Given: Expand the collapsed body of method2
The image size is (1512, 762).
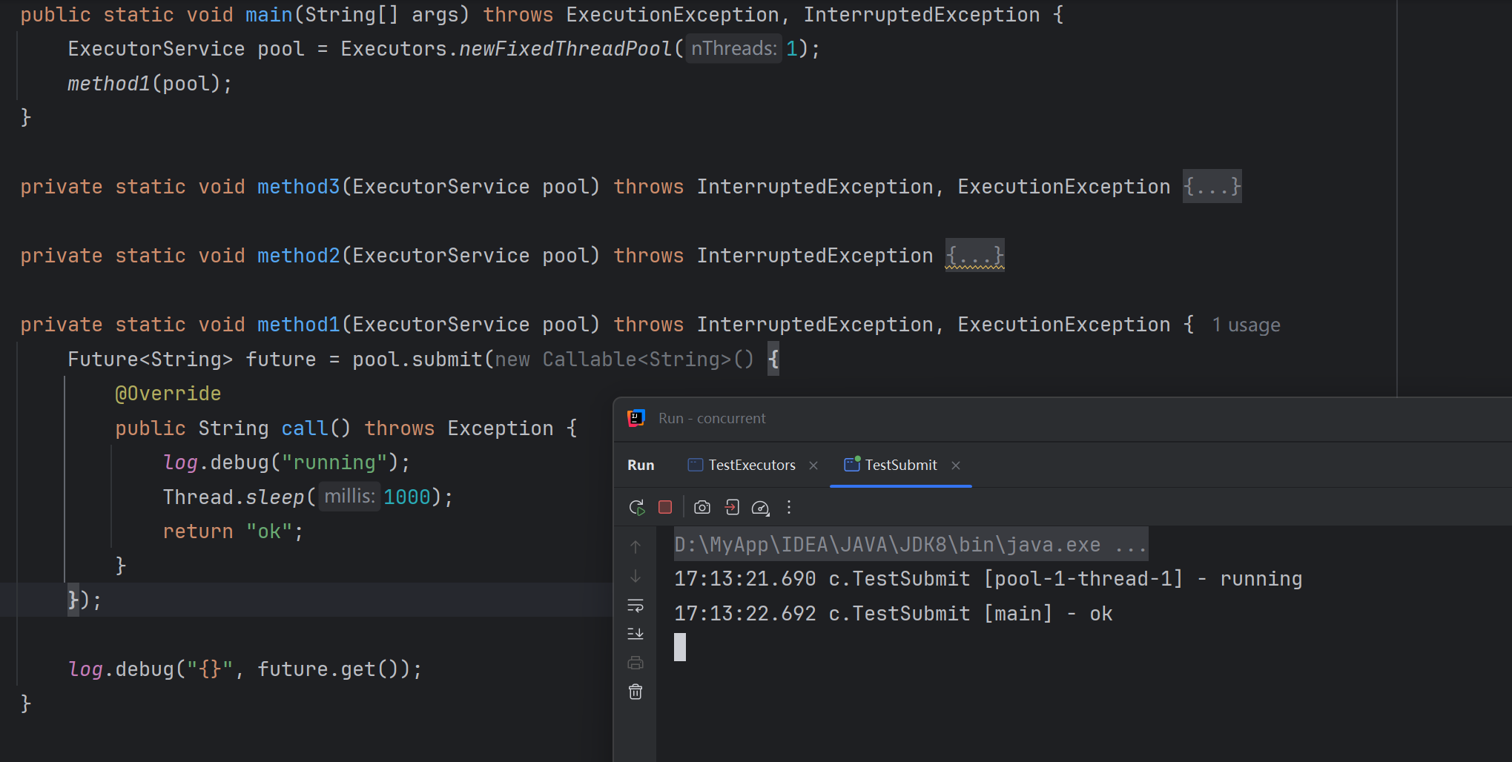Looking at the screenshot, I should click(x=974, y=255).
